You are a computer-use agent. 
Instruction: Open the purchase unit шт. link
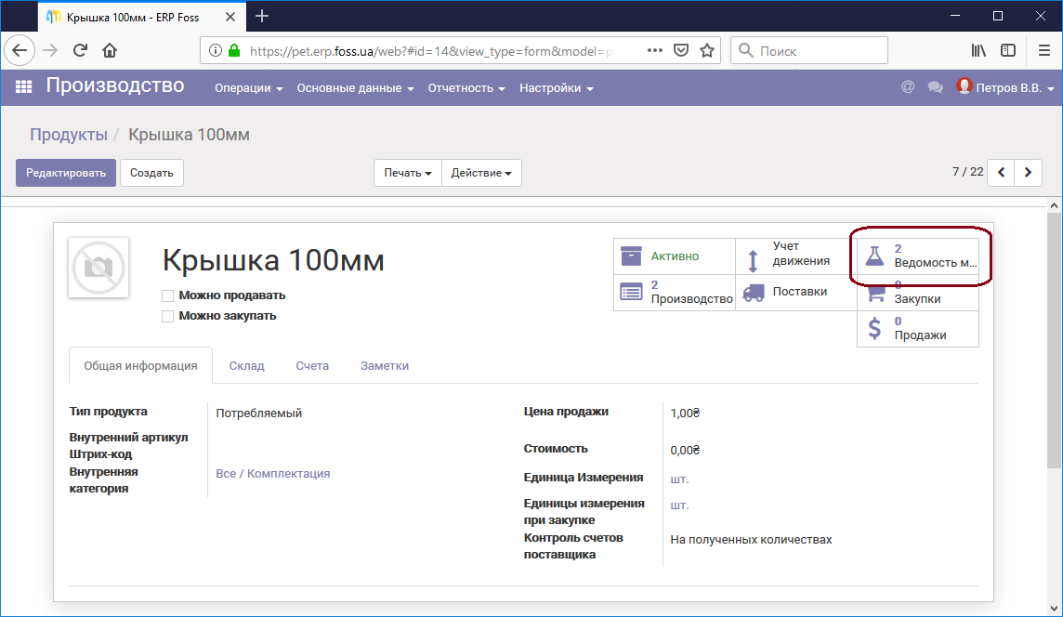(679, 505)
